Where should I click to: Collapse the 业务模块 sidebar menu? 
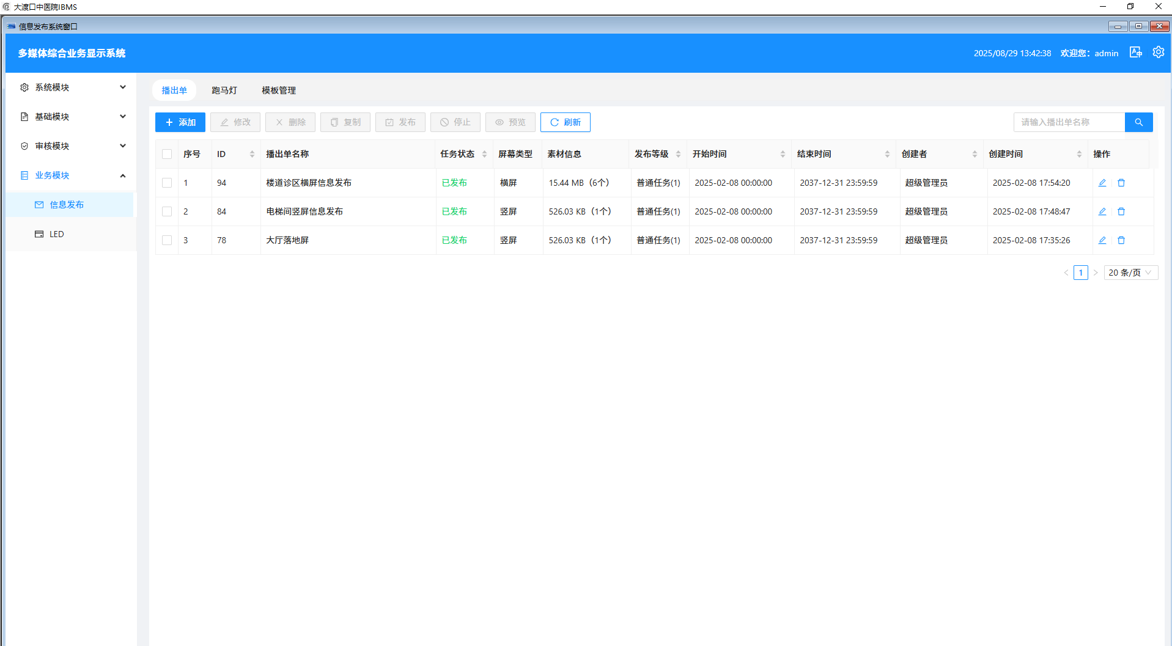[x=72, y=175]
